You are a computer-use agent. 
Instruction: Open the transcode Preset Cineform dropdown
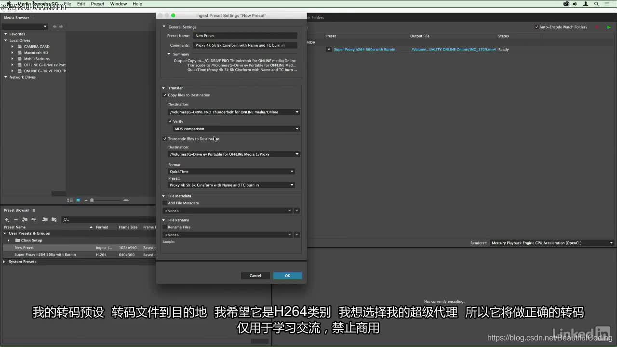tap(231, 185)
